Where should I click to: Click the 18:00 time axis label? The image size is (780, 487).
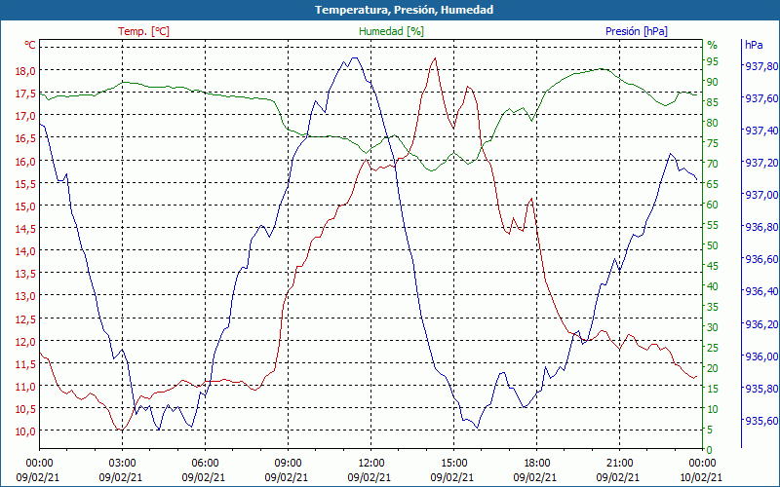tap(537, 464)
